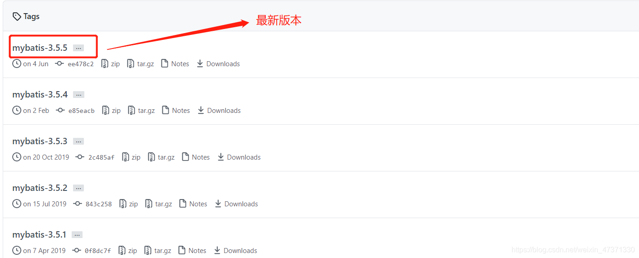Open Notes for mybatis-3.5.3
This screenshot has height=258, width=639.
(201, 157)
